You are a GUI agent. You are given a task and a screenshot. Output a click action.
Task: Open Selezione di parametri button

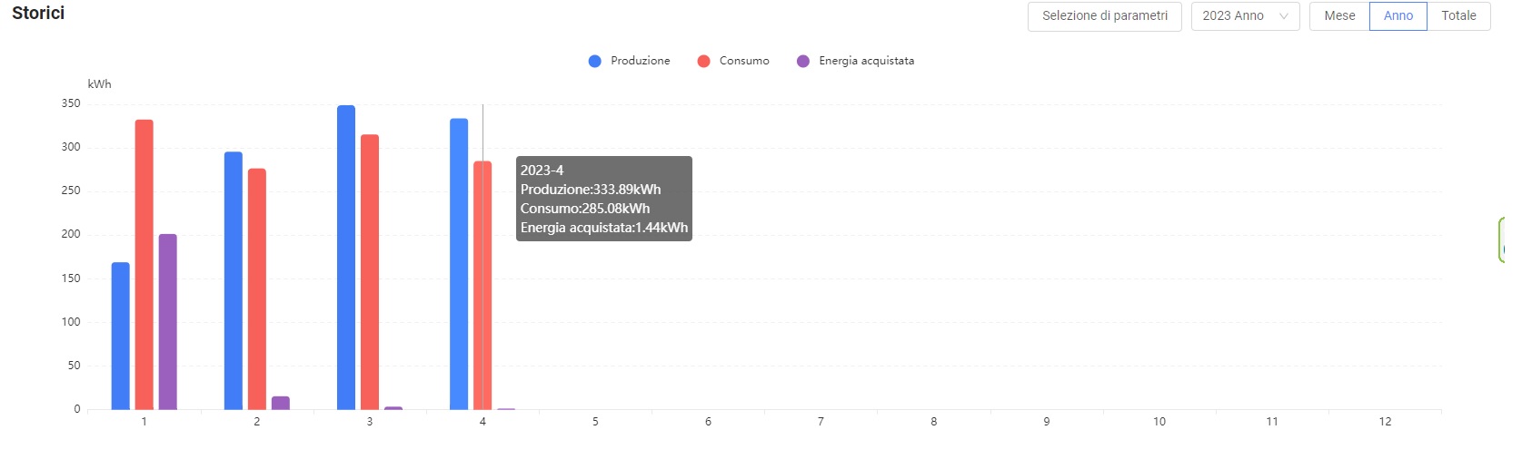click(x=1104, y=16)
